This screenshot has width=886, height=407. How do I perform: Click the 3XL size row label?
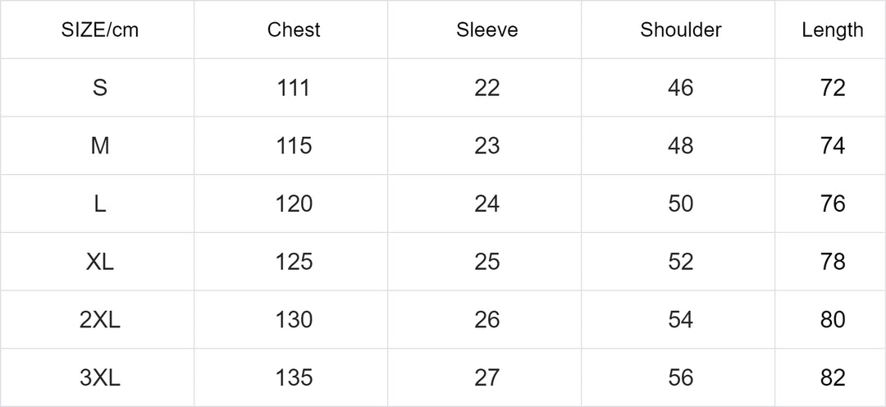tap(99, 378)
